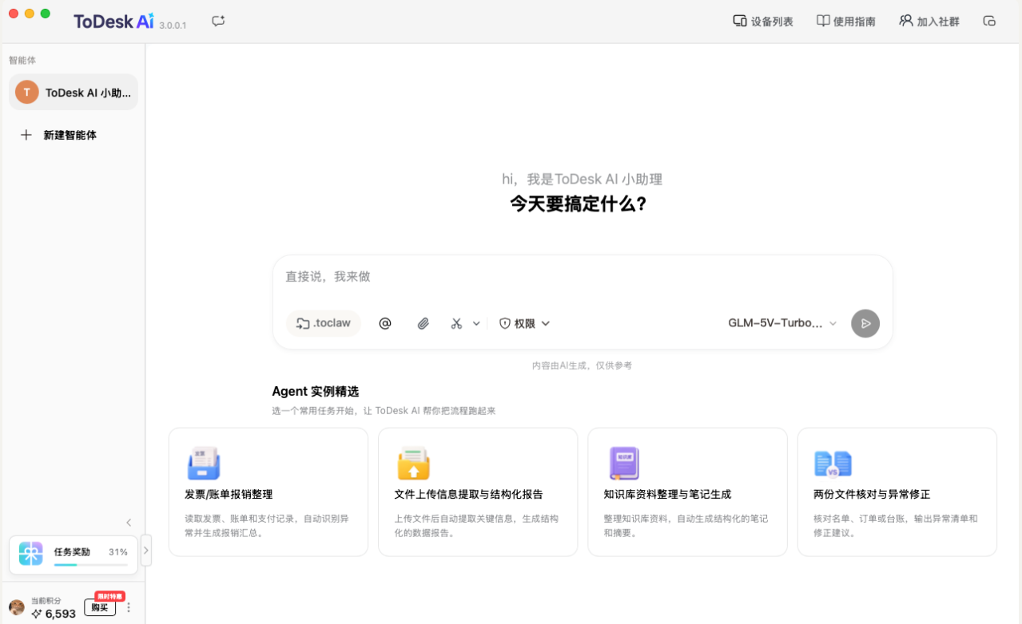Click the send arrow button

tap(865, 323)
